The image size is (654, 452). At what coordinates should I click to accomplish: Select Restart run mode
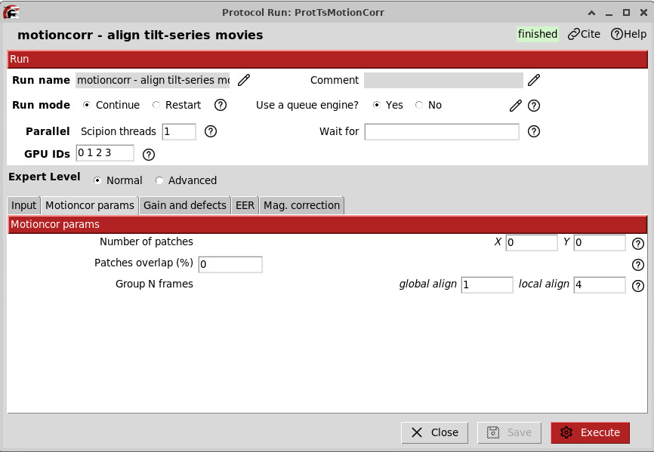[156, 105]
